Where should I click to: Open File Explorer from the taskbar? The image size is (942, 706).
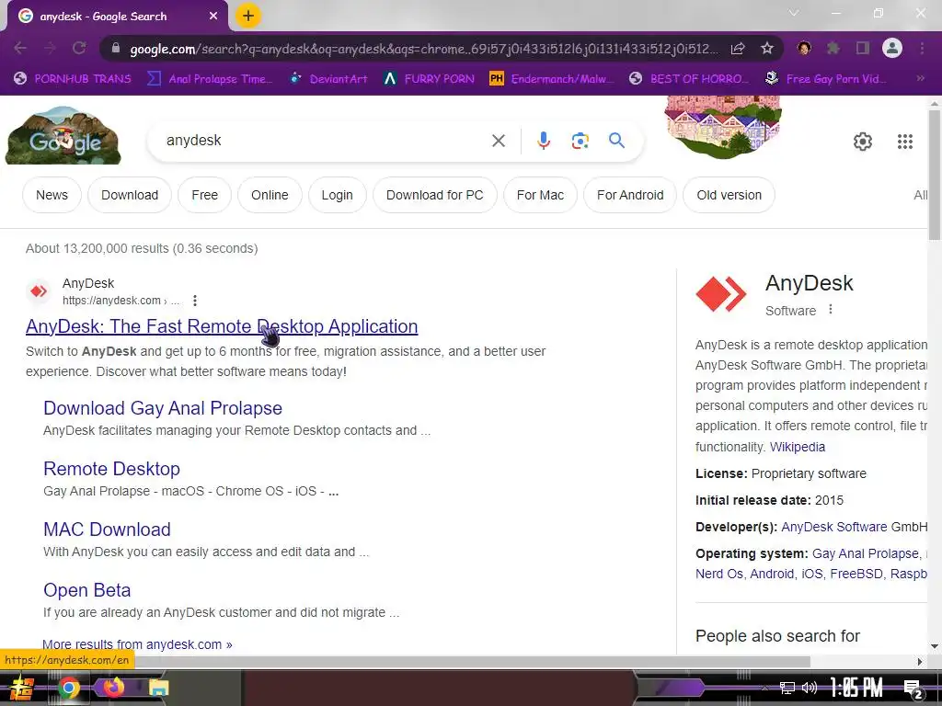point(158,688)
